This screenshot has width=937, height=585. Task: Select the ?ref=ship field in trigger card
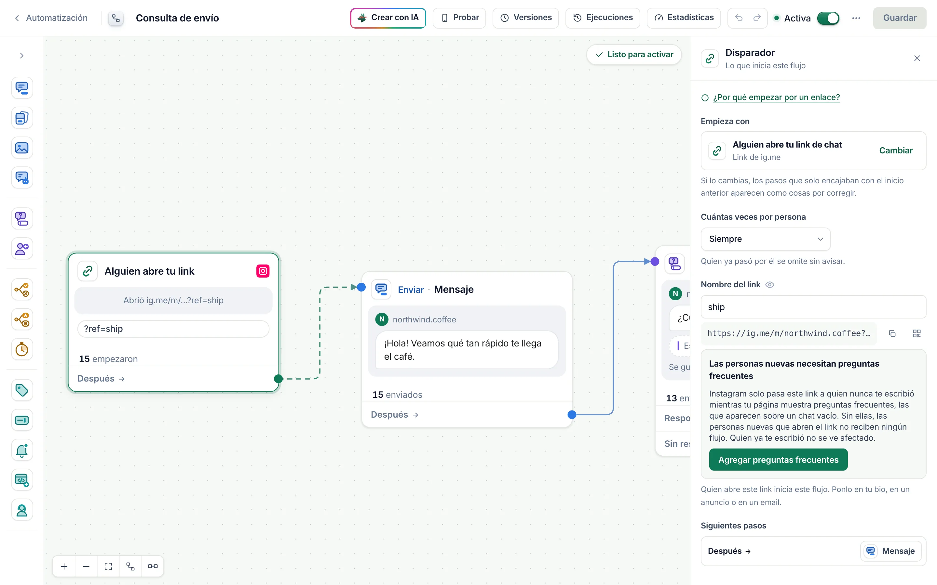(173, 329)
